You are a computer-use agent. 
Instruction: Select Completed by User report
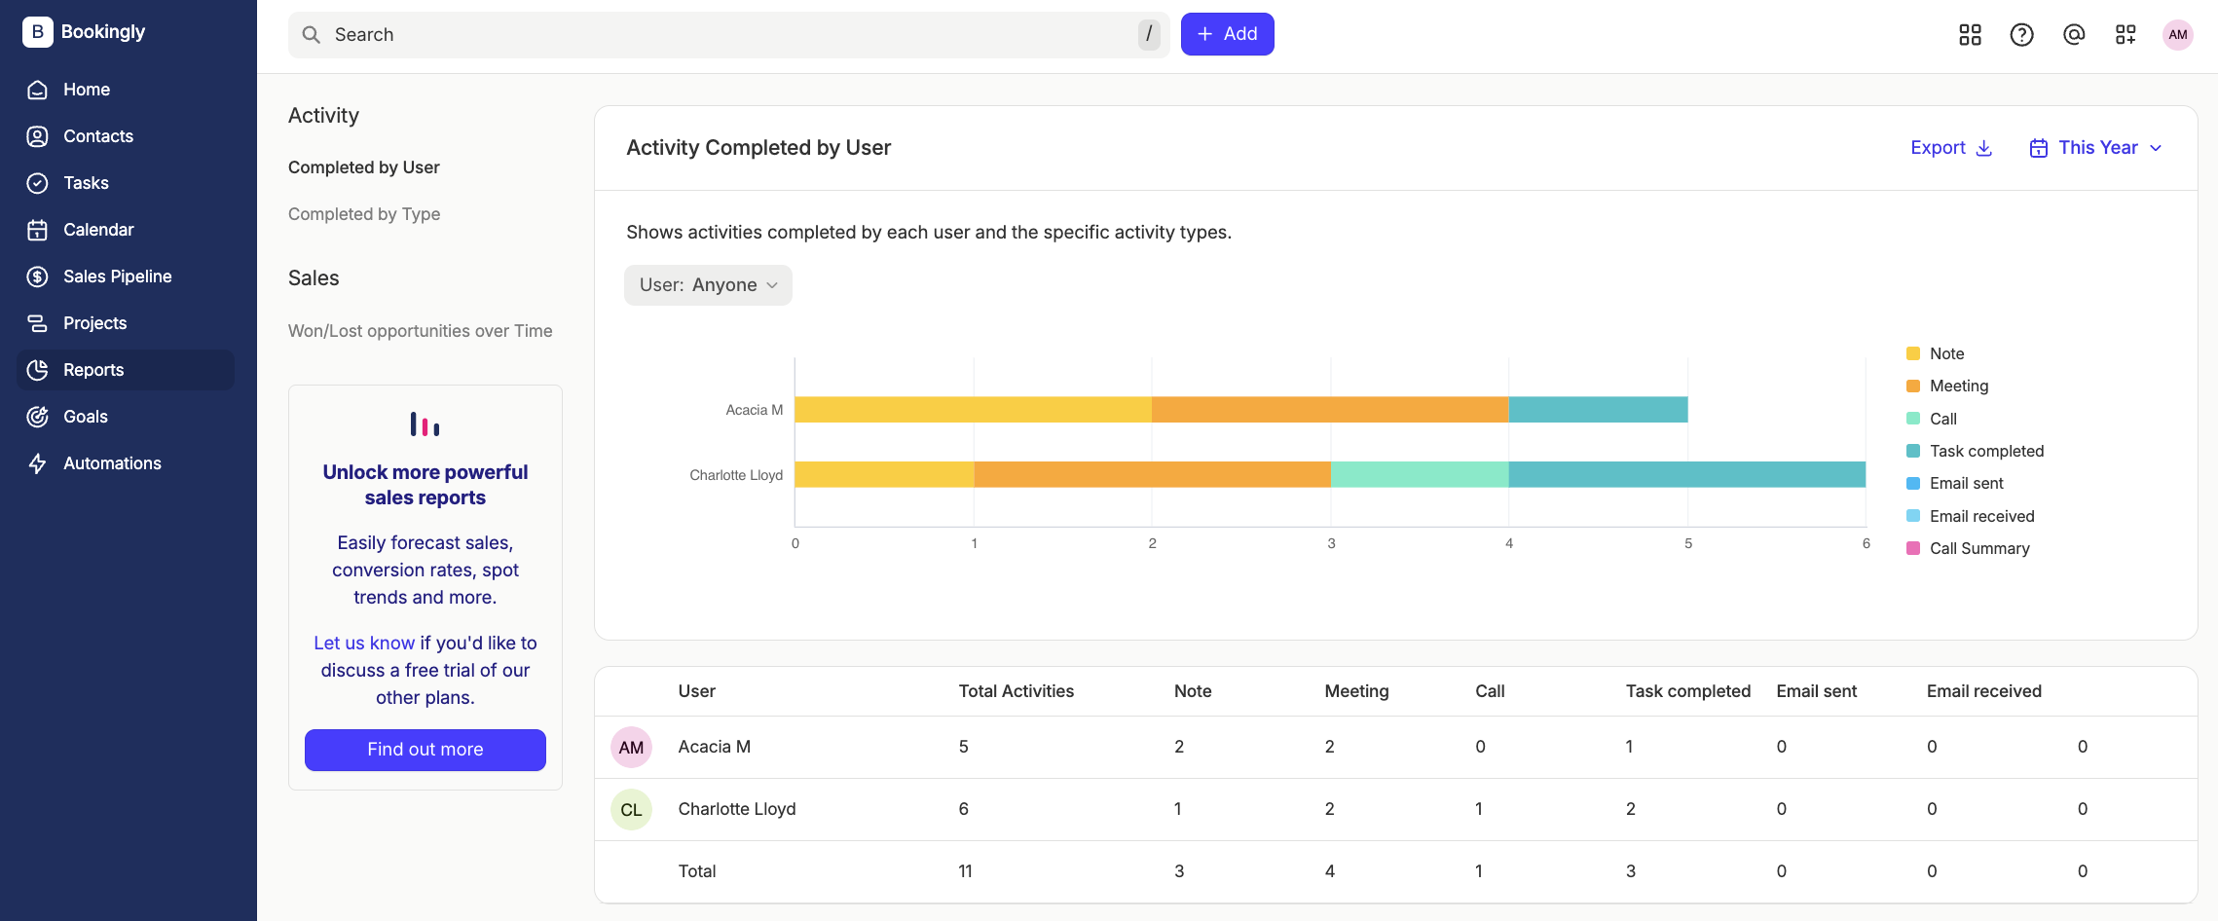363,167
